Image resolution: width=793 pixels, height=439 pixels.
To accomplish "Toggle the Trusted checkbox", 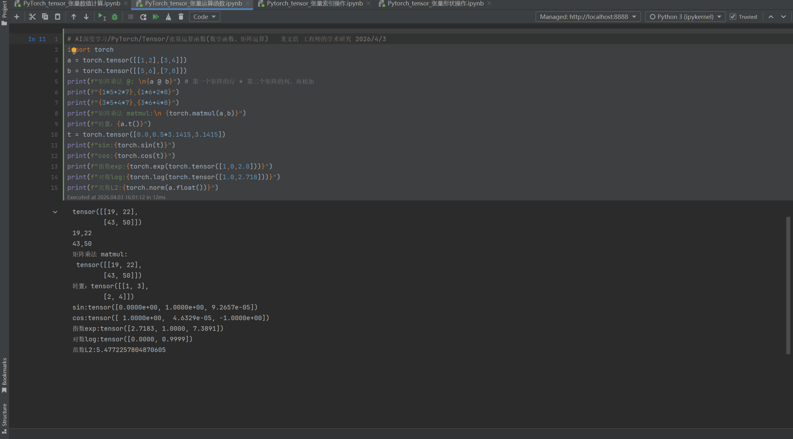I will [733, 17].
